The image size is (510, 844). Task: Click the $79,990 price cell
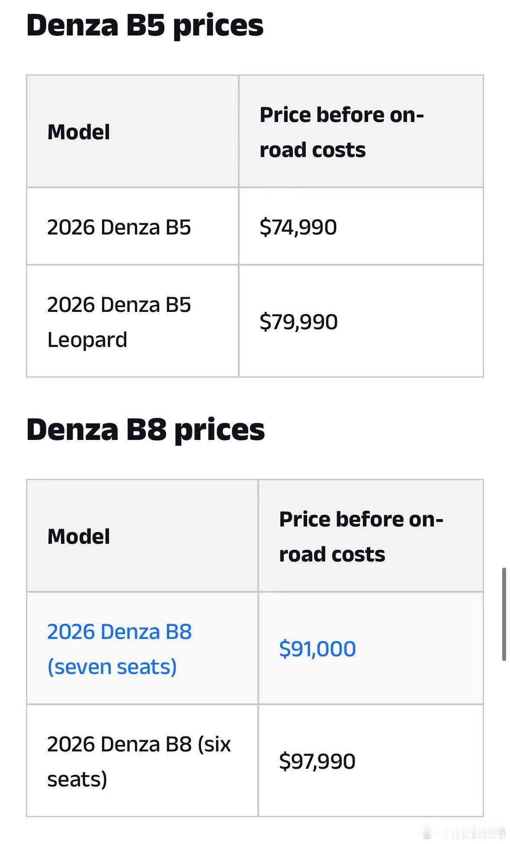[x=298, y=322]
